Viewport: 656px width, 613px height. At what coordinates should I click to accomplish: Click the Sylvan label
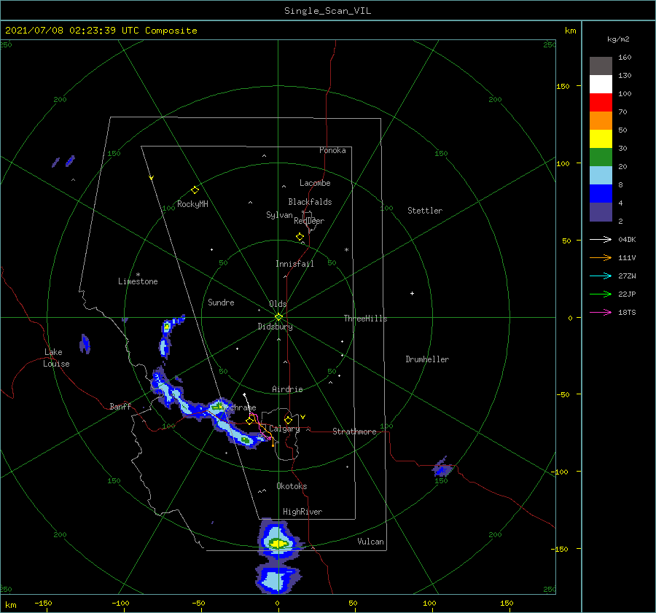tap(279, 215)
